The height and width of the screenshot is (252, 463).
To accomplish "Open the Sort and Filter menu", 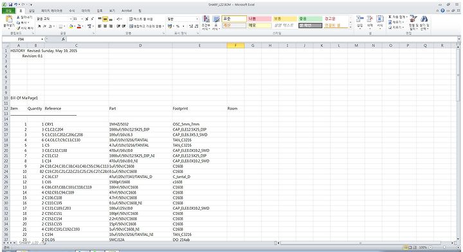I will point(413,22).
